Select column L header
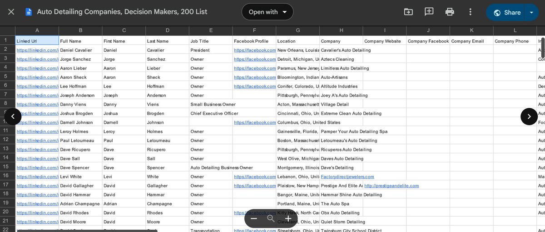 [515, 31]
